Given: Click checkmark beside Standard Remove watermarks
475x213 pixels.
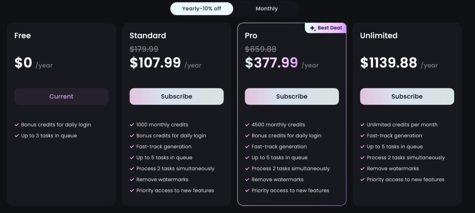Looking at the screenshot, I should [132, 180].
